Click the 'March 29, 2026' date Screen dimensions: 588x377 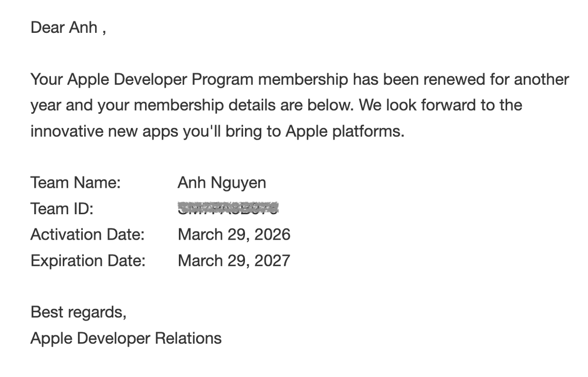tap(234, 235)
